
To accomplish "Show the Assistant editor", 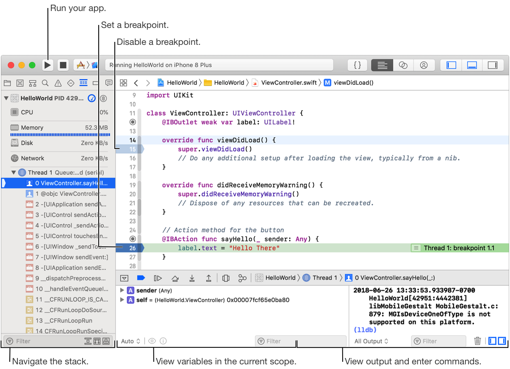I will [403, 65].
